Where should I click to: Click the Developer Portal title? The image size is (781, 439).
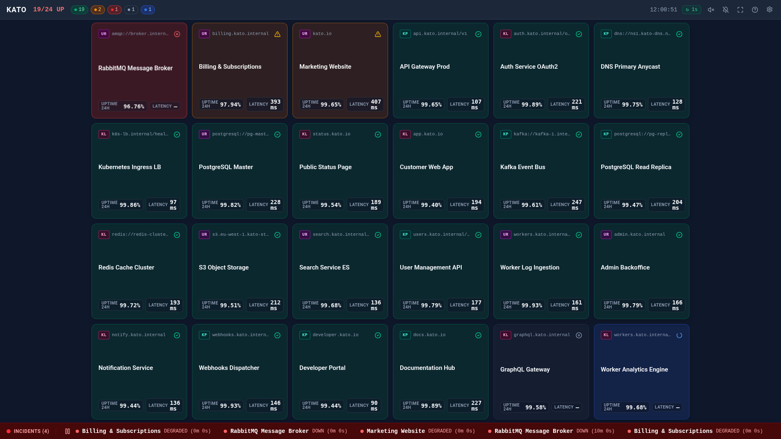(322, 368)
